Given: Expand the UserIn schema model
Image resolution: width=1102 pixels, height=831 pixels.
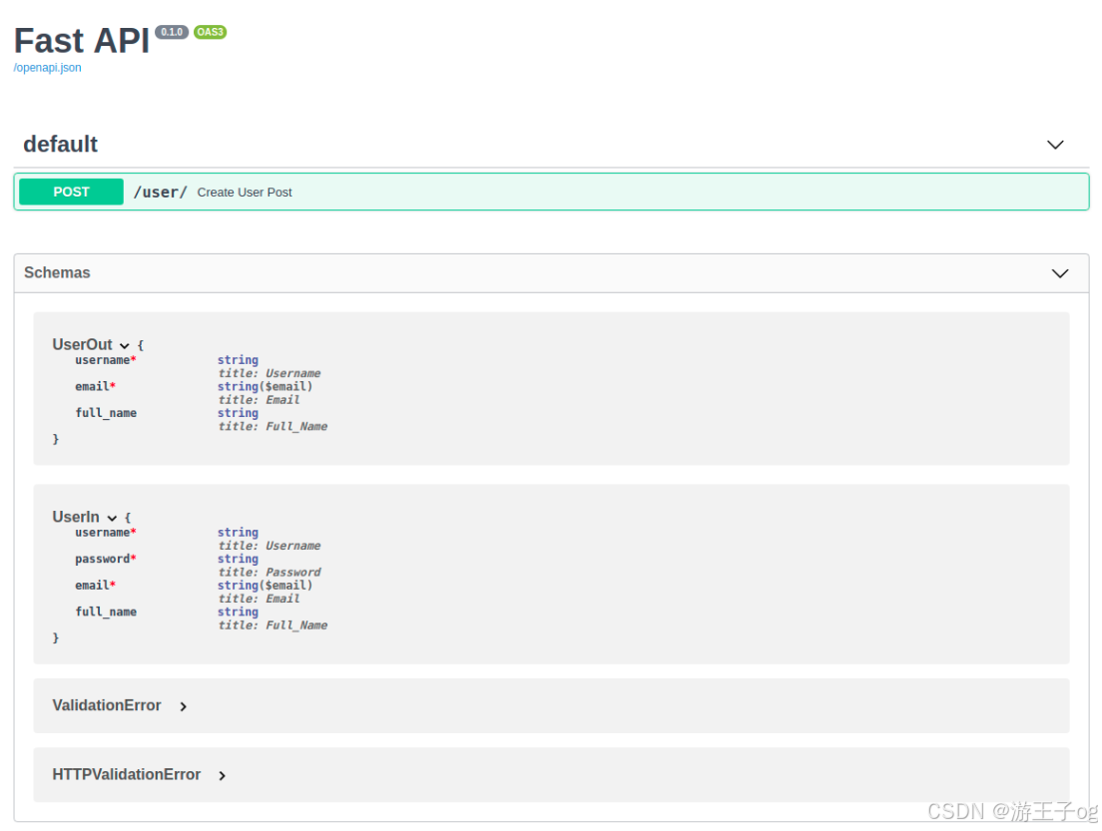Looking at the screenshot, I should [x=112, y=517].
